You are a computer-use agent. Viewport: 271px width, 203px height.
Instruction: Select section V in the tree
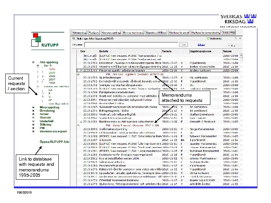tap(50, 97)
